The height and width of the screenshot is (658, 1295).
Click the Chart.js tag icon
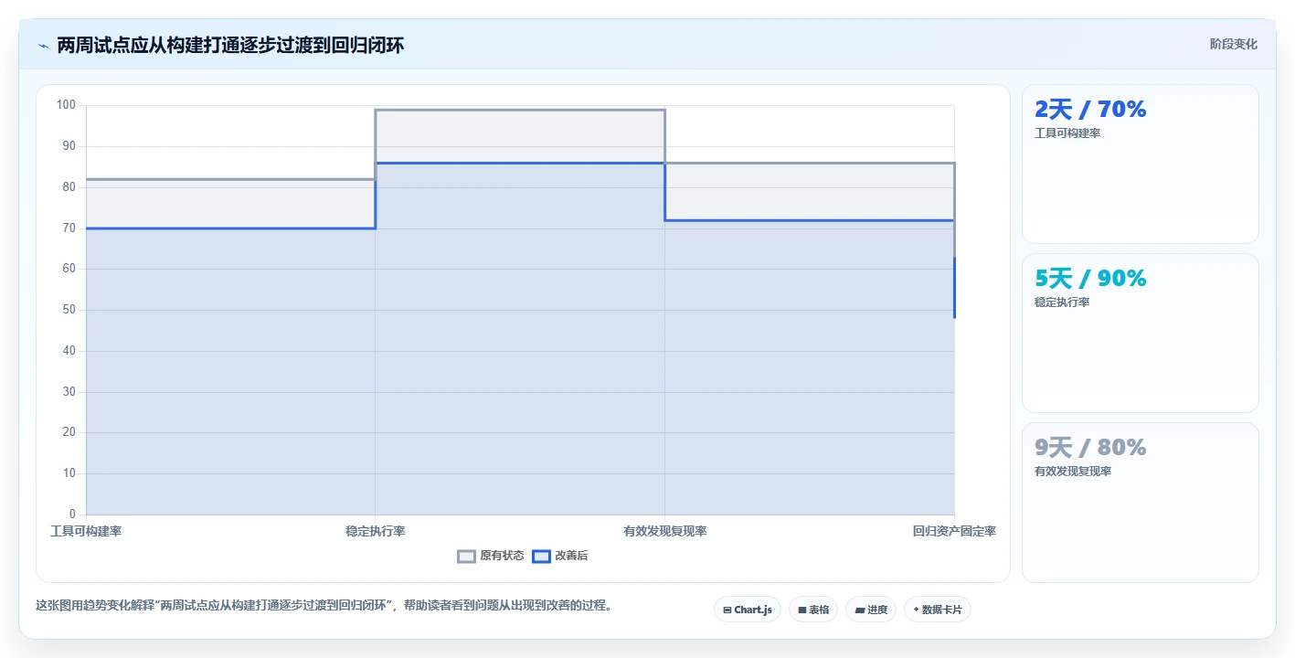pos(727,610)
